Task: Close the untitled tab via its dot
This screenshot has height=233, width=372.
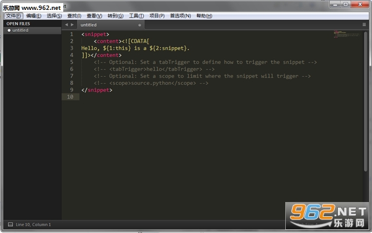Action: [139, 25]
